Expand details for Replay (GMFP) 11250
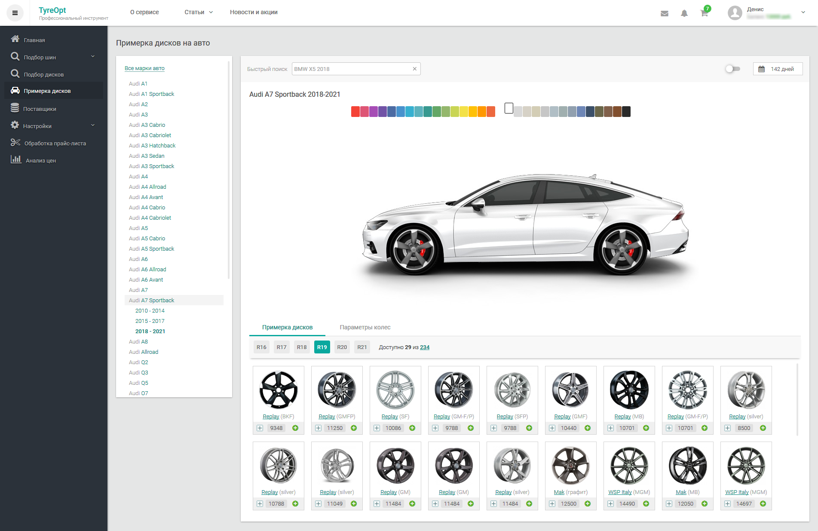 [x=319, y=428]
